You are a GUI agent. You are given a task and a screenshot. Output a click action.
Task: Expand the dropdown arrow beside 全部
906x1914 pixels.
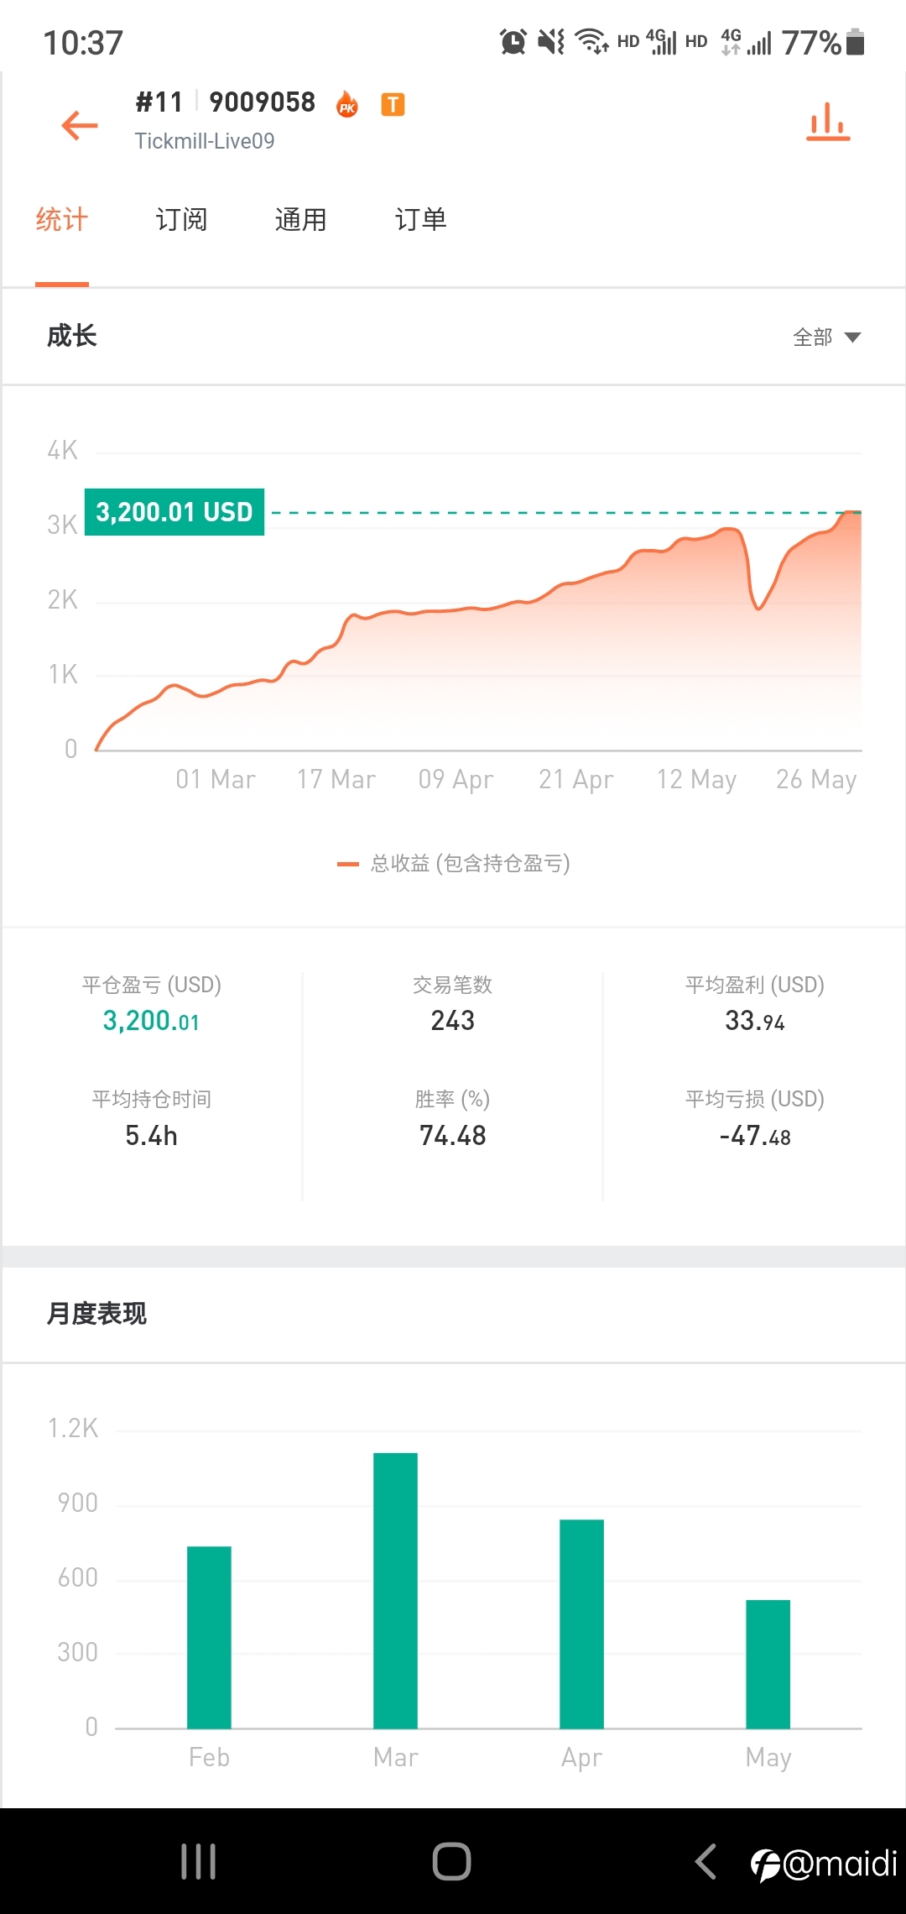852,337
